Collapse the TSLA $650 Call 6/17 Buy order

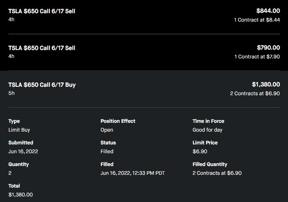[x=42, y=85]
